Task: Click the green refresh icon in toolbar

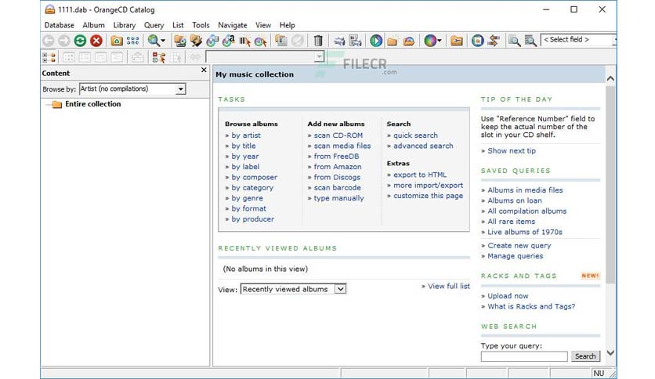Action: tap(80, 41)
